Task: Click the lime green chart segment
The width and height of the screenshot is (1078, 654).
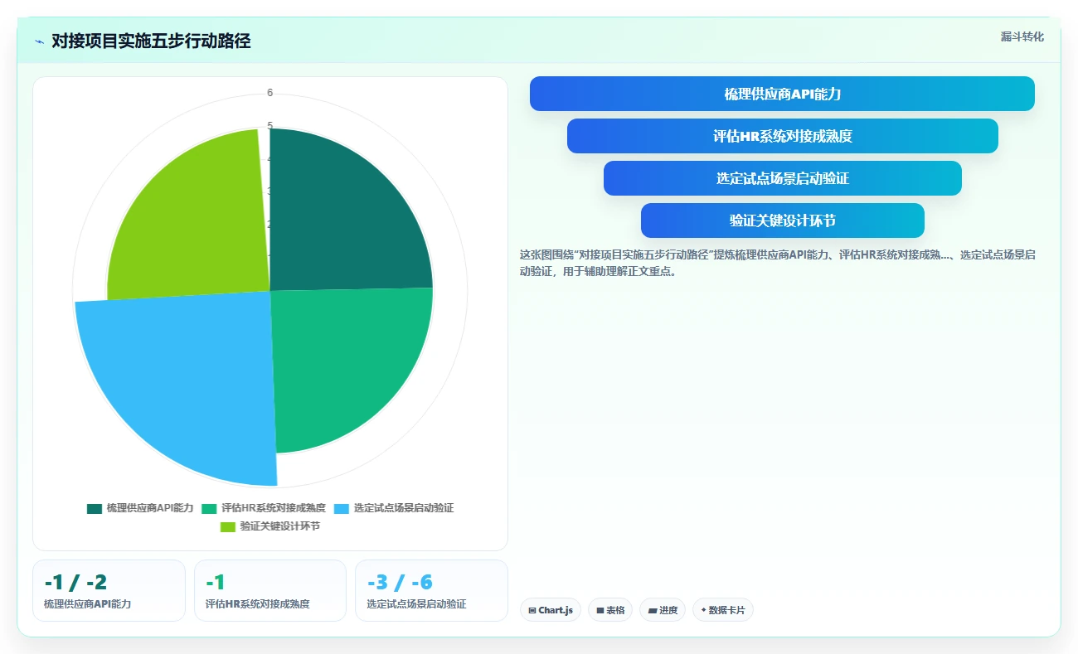Action: 199,224
